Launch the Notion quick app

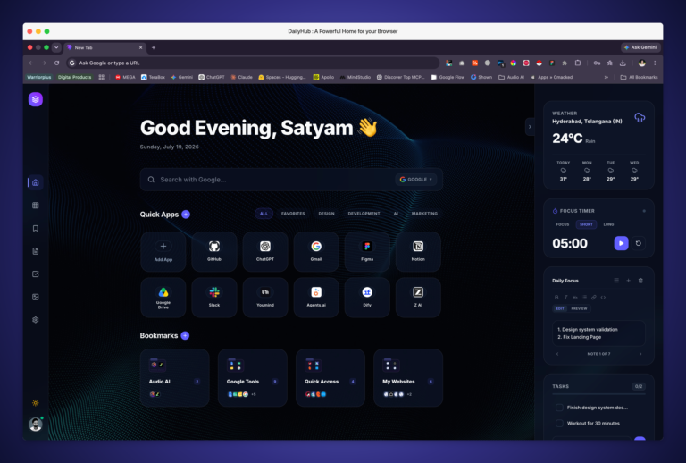[x=418, y=252]
